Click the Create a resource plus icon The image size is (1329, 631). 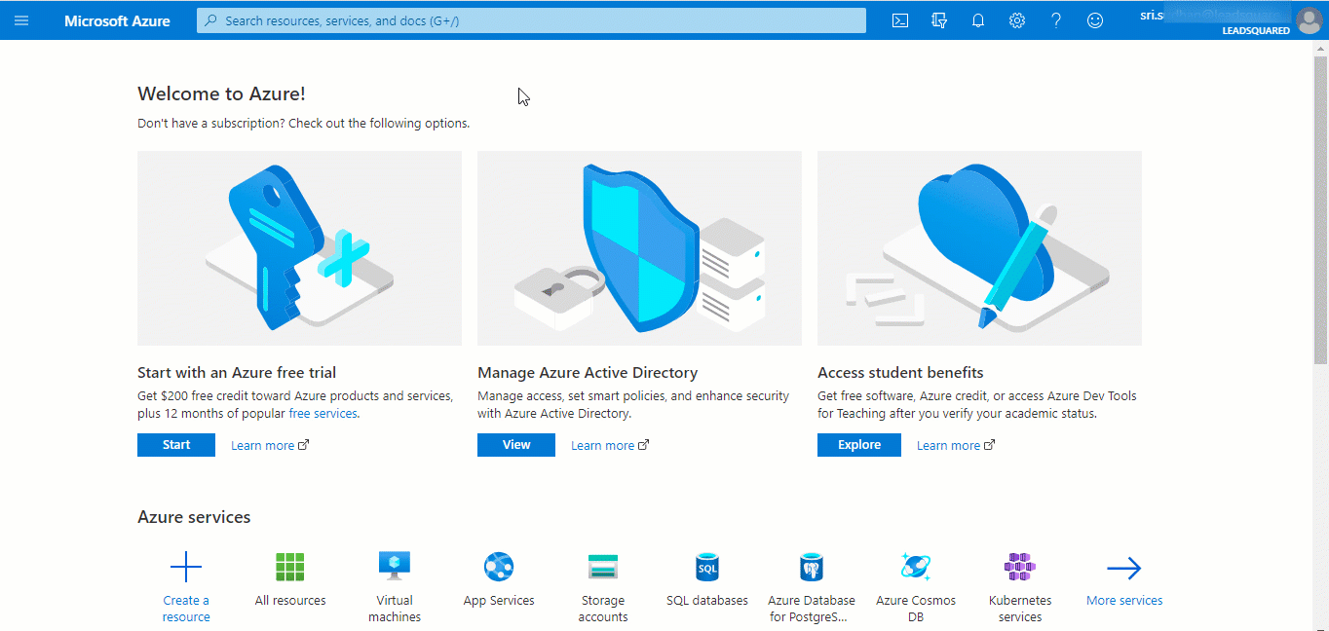click(x=186, y=566)
